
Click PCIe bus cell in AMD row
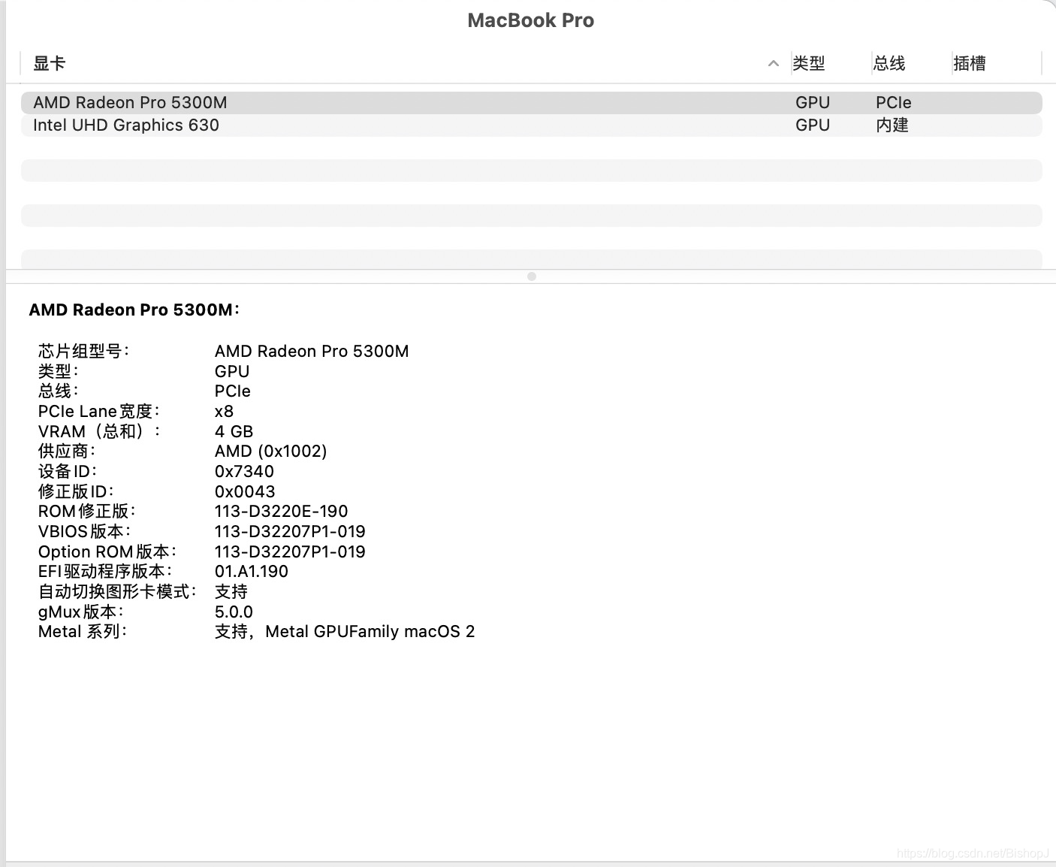click(x=894, y=103)
